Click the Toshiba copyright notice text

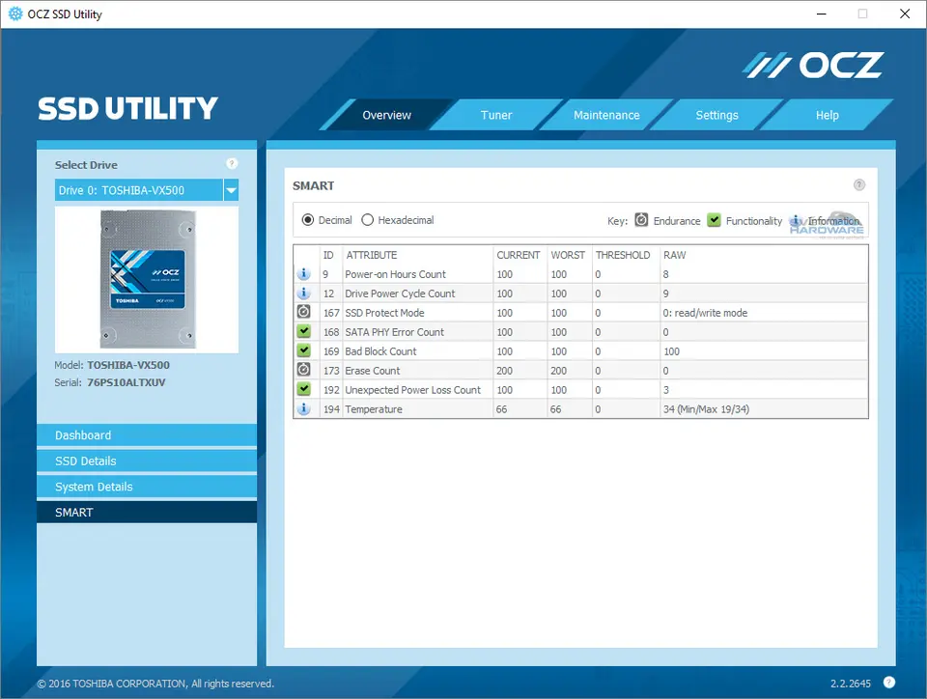[x=154, y=683]
